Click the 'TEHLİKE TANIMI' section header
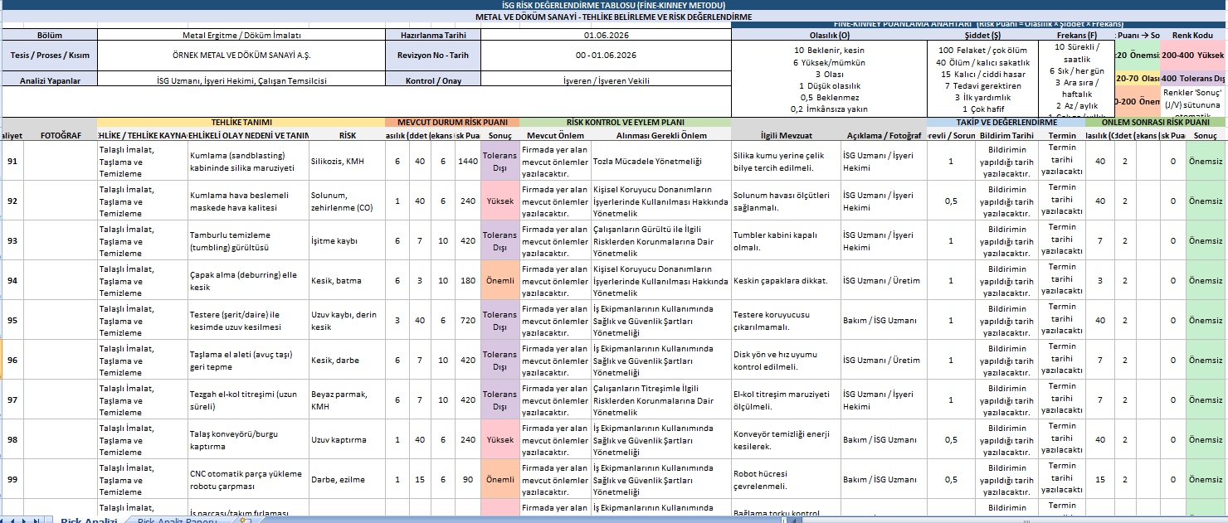Screen dimensions: 1228x523 pos(241,122)
